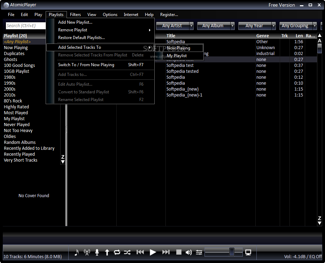This screenshot has width=325, height=263.
Task: Open the Play menu
Action: 38,15
